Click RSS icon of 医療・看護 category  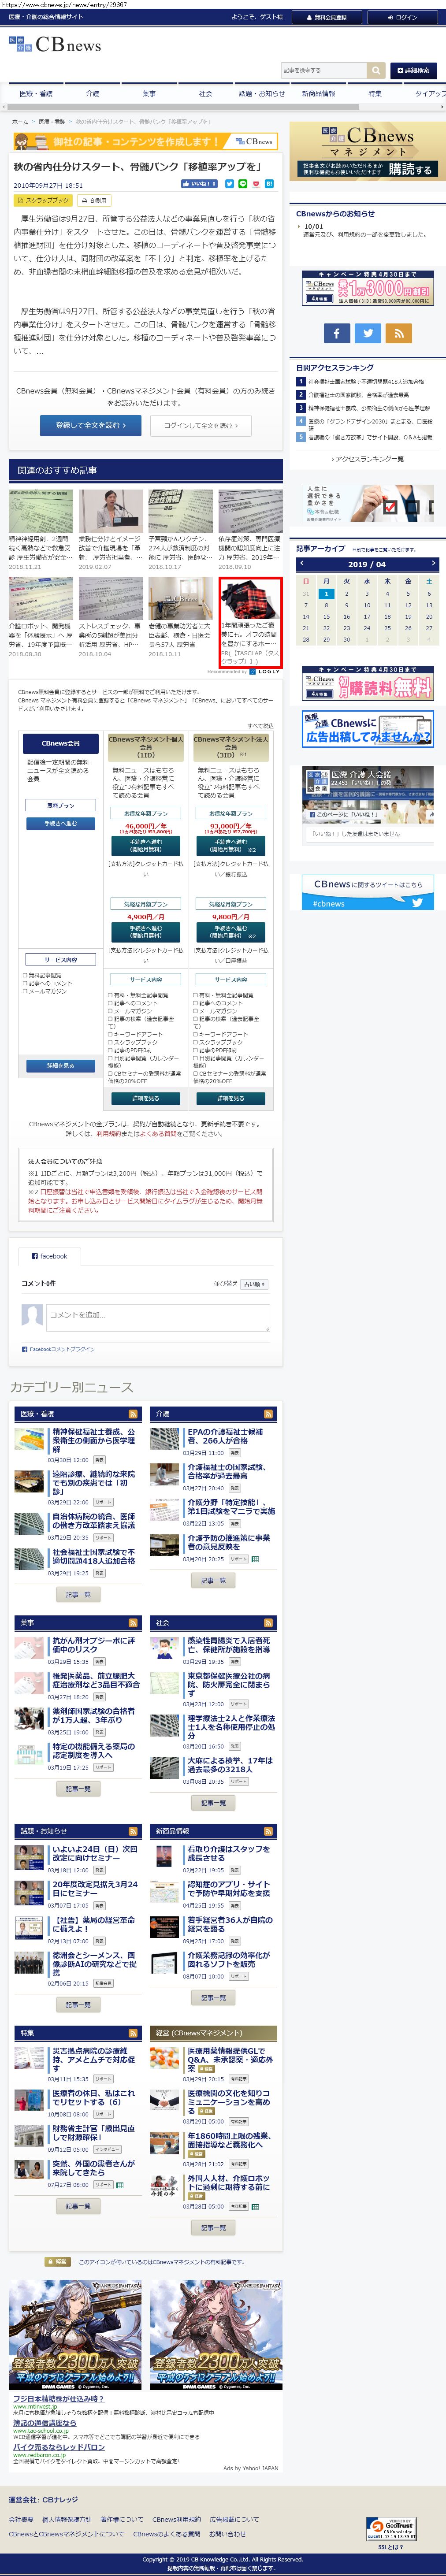[132, 1413]
